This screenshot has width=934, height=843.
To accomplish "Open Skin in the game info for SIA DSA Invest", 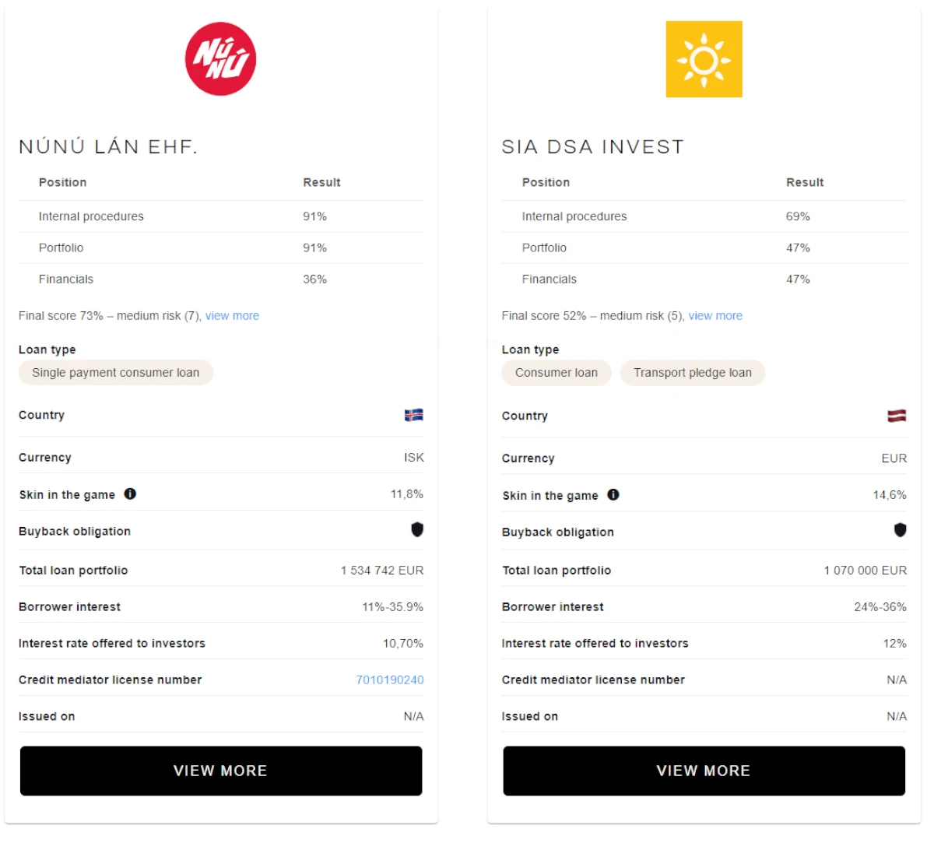I will coord(613,494).
